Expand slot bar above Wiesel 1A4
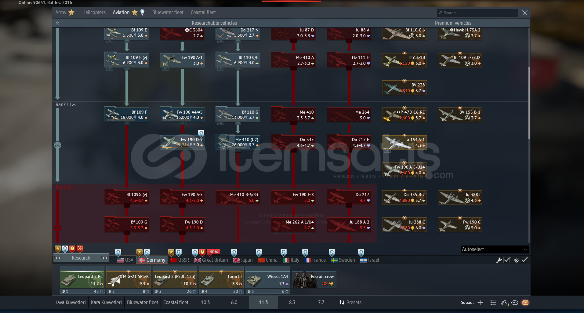Screen dimensions: 584x313 click(268, 268)
